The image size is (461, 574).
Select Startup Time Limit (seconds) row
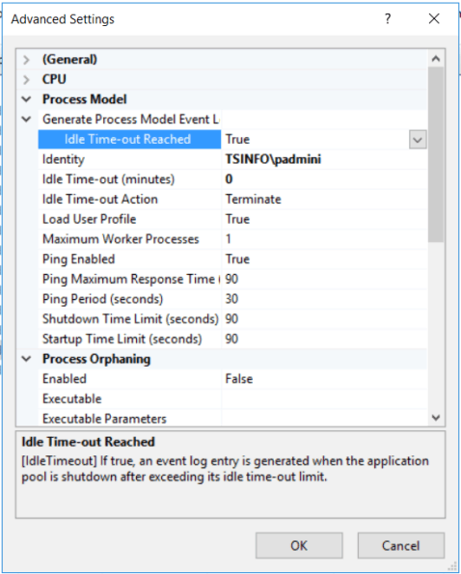click(232, 339)
